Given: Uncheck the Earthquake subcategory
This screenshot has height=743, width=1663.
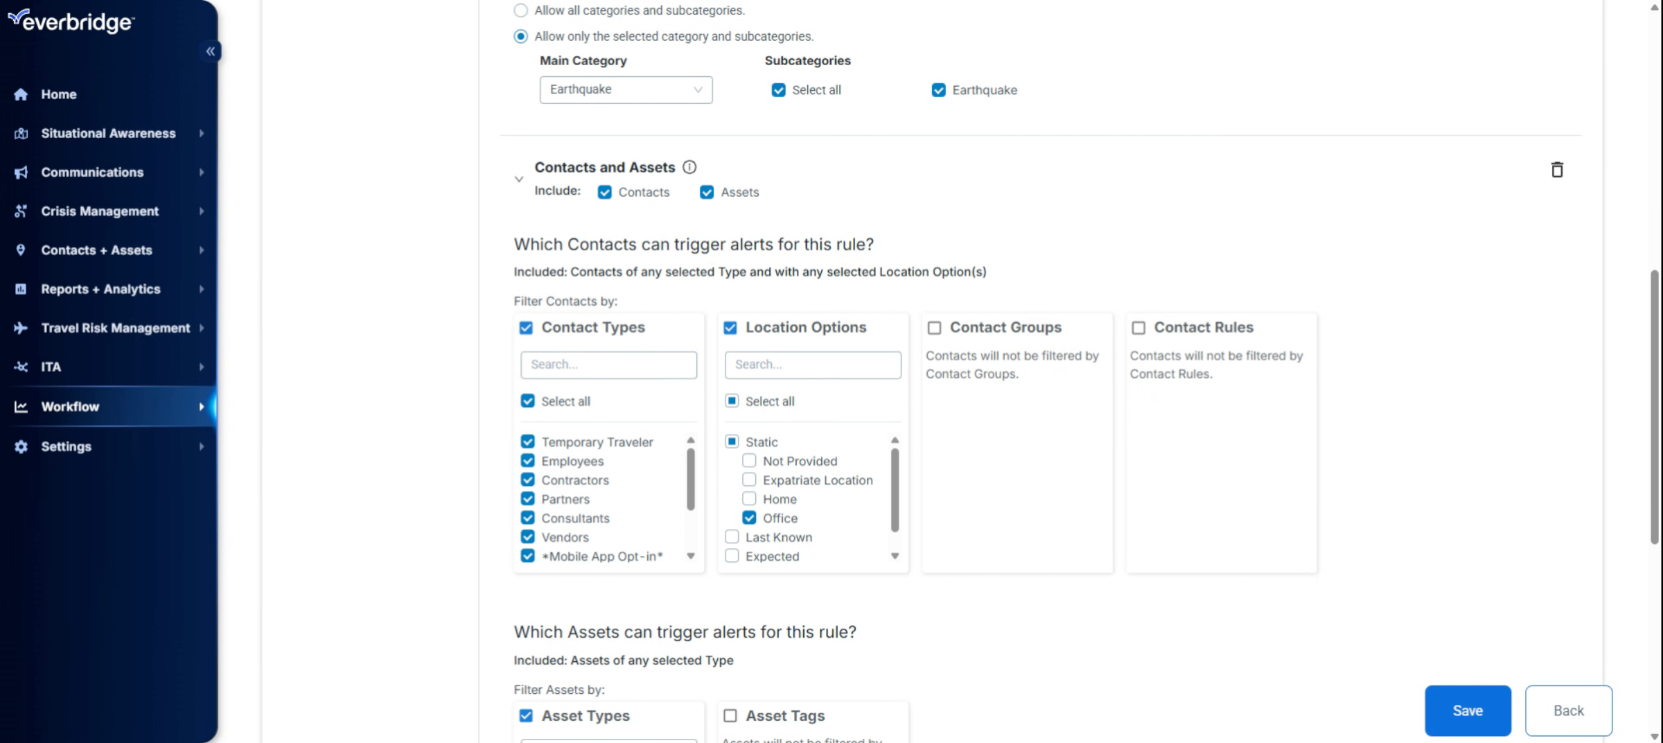Looking at the screenshot, I should (x=939, y=90).
